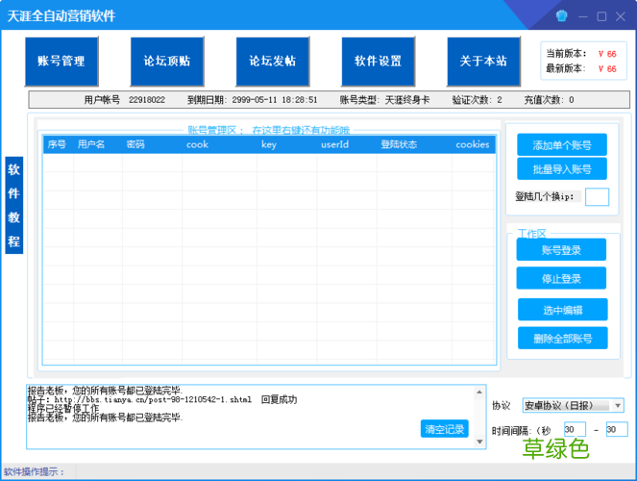637x481 pixels.
Task: Switch to 论坛顶贴 tab
Action: [x=167, y=62]
